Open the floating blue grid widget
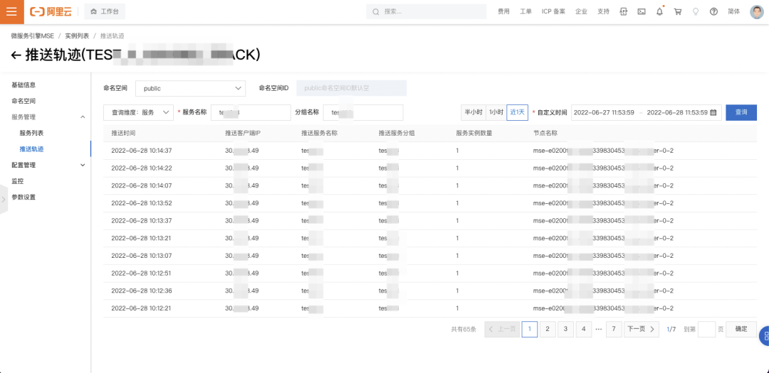769x373 pixels. tap(765, 336)
